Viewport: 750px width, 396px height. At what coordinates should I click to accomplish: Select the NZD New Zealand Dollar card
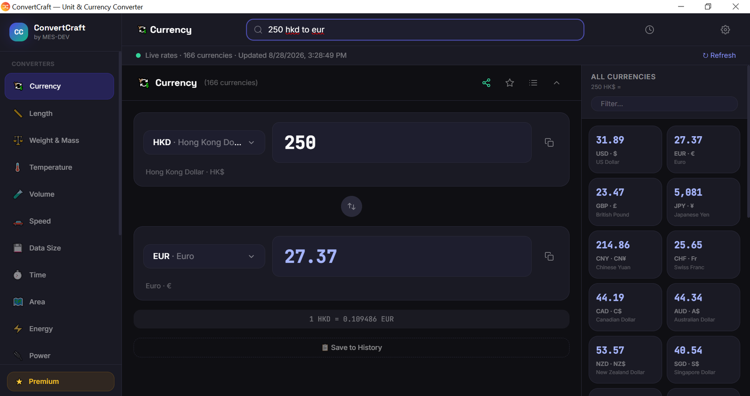[x=625, y=360]
